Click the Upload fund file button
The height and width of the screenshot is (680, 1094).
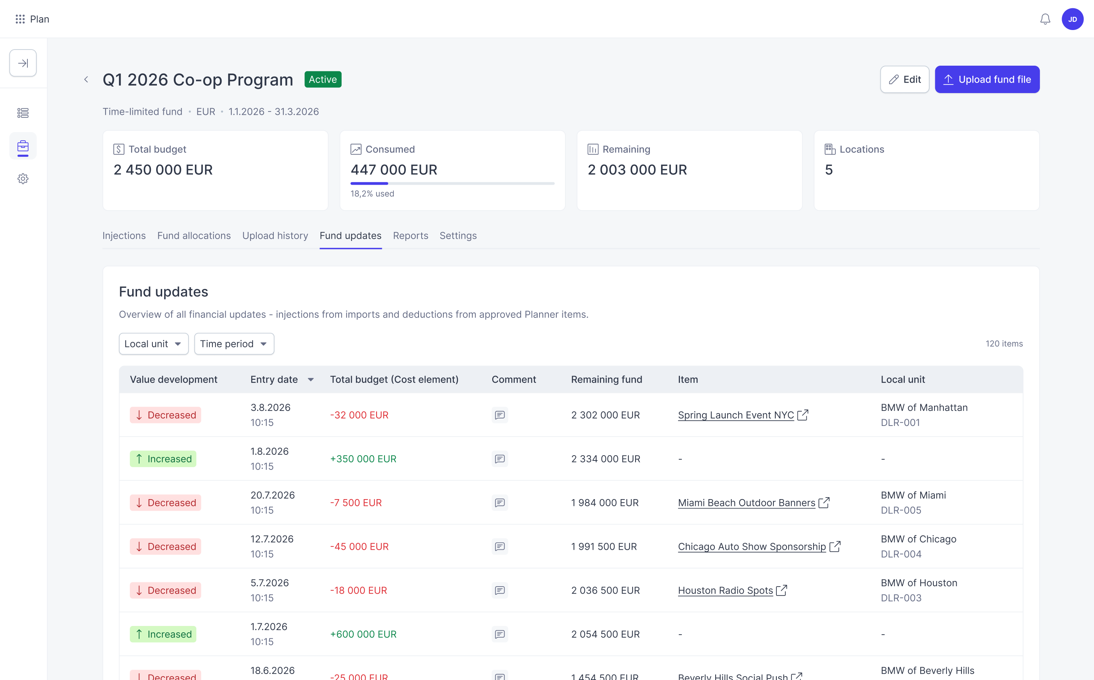tap(987, 80)
